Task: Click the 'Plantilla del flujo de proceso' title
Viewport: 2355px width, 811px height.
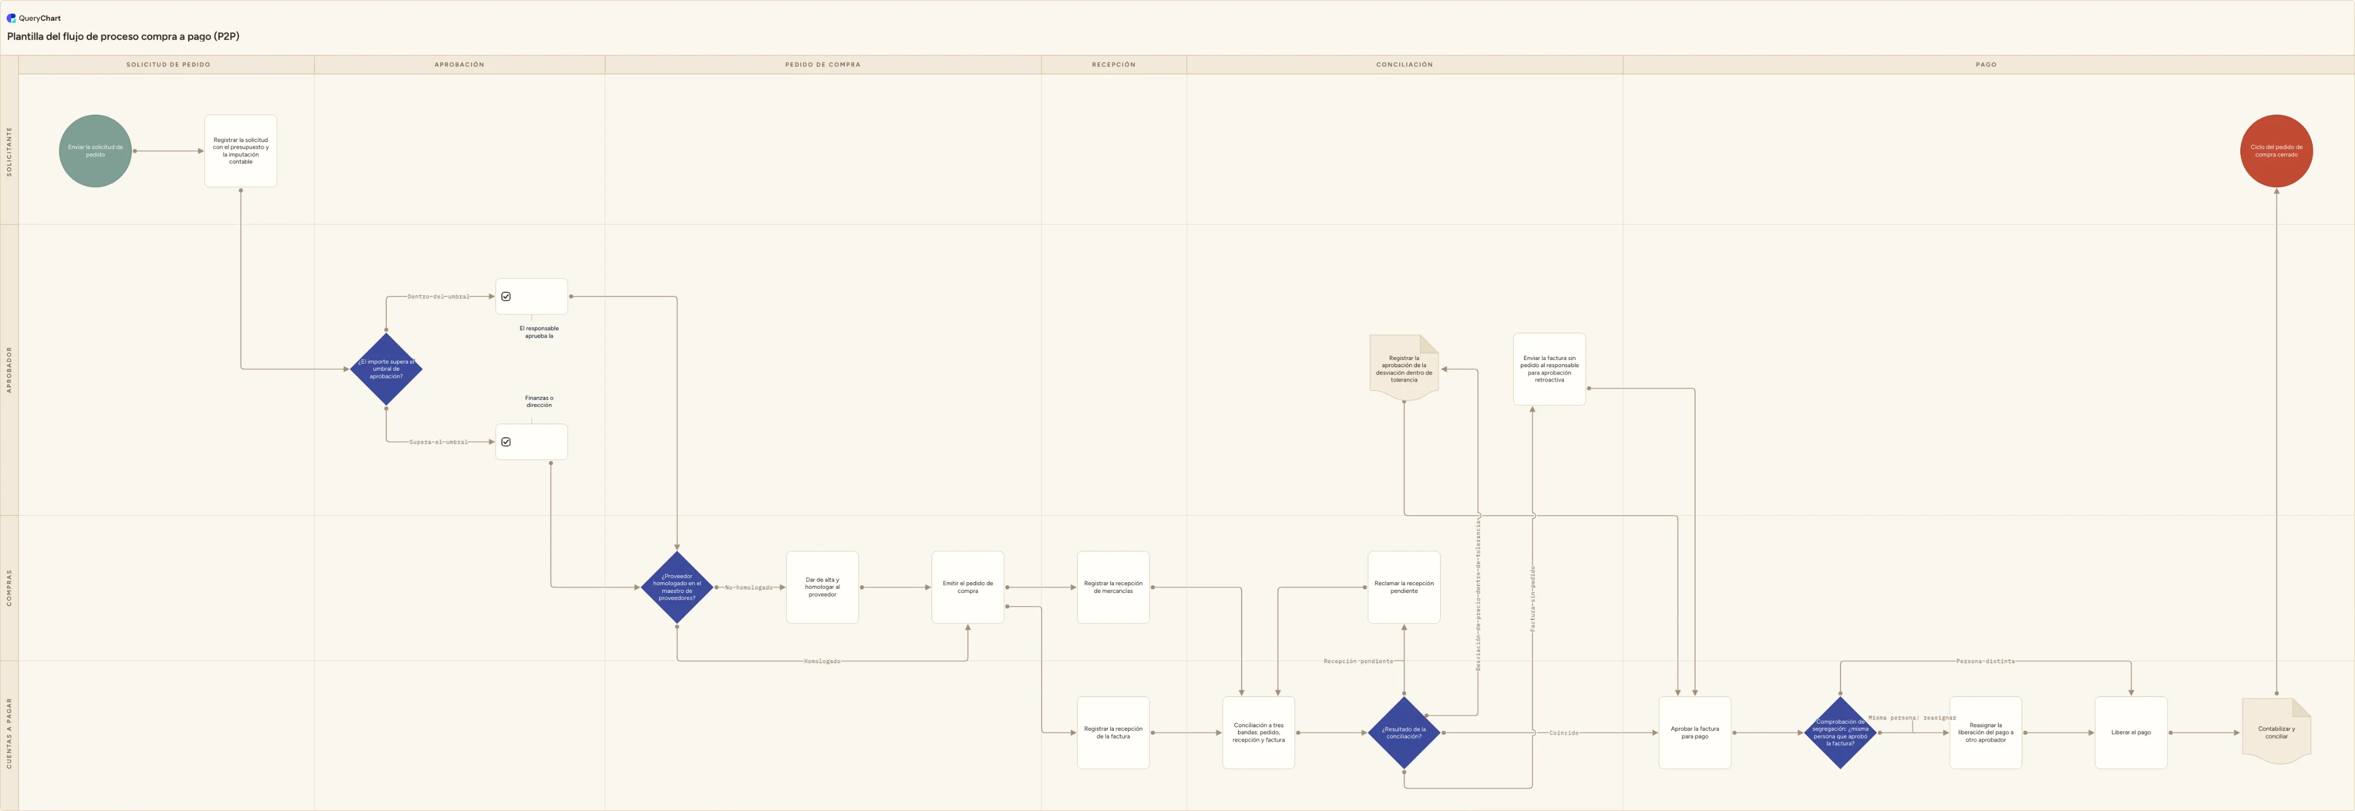Action: 124,37
